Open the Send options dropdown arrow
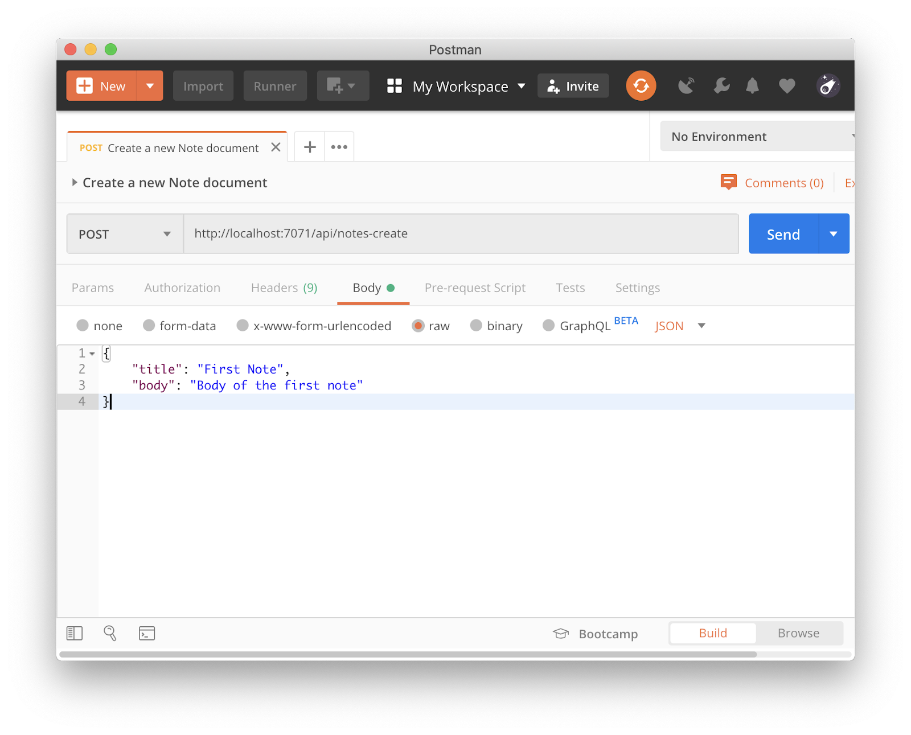 [834, 234]
